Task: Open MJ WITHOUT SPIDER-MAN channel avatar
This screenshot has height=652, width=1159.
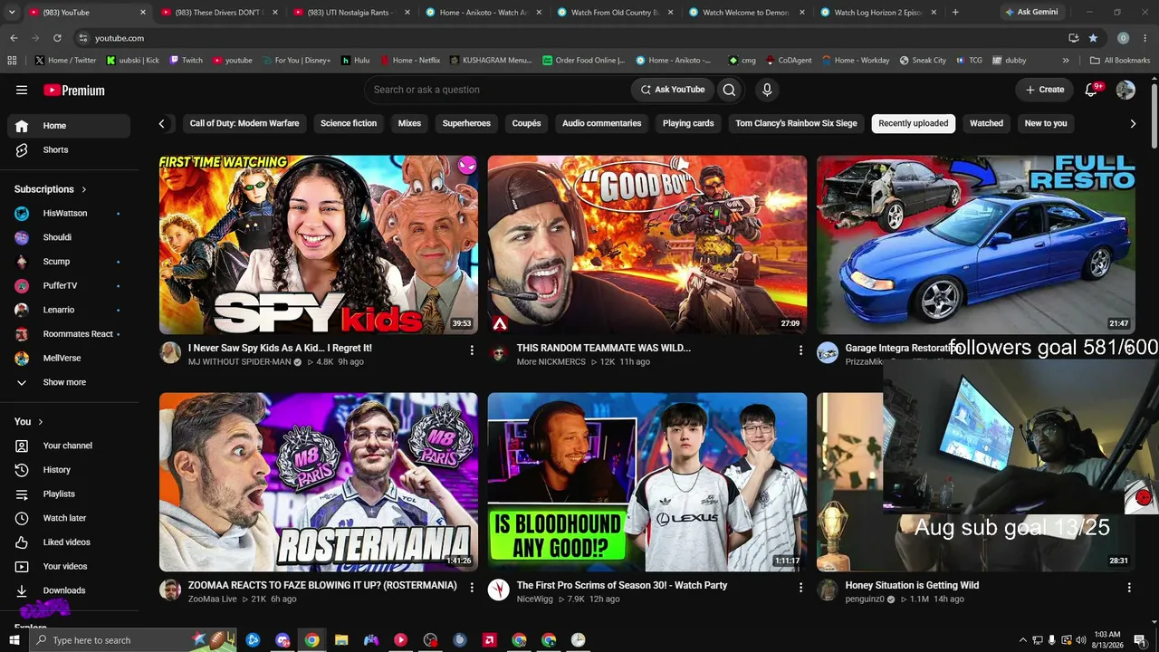Action: tap(170, 353)
